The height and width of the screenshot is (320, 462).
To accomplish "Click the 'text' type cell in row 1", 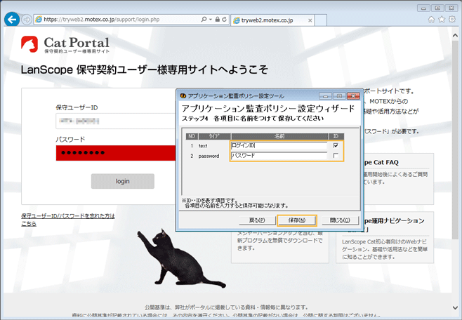I will click(203, 146).
